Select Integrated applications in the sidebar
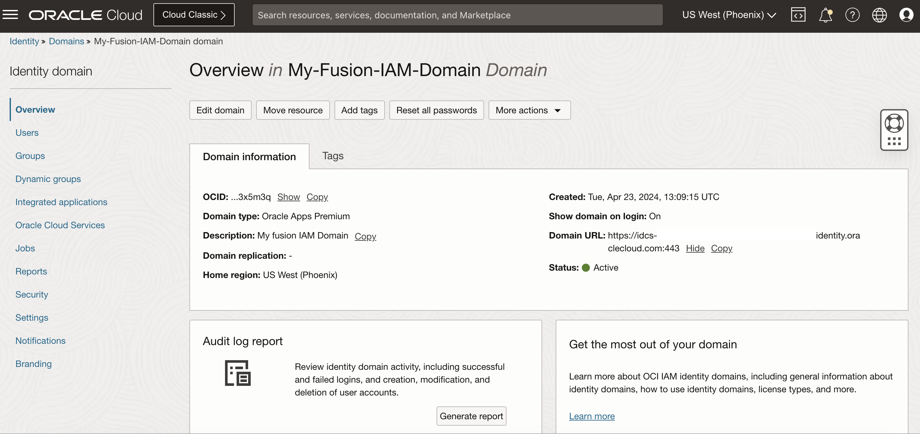Viewport: 920px width, 434px height. (x=61, y=202)
